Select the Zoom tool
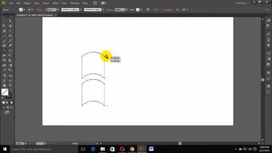The image size is (272, 153). (10, 85)
